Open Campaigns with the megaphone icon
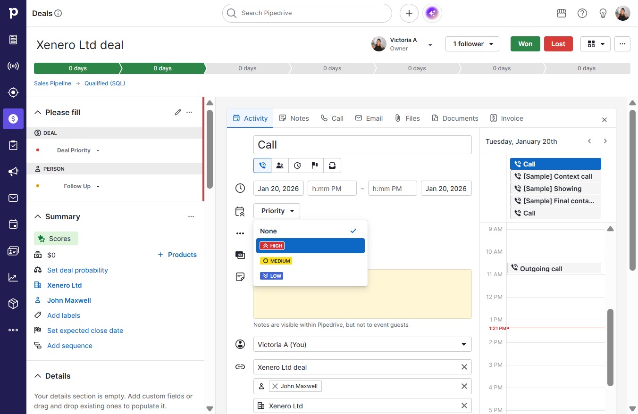The image size is (638, 414). [x=13, y=172]
